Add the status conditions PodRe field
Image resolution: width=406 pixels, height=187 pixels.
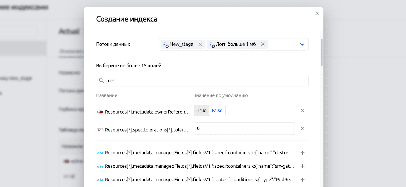[302, 180]
